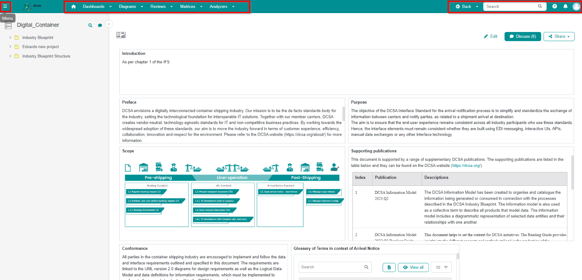Click the Edoardo new project folder icon
This screenshot has height=280, width=582.
point(17,47)
